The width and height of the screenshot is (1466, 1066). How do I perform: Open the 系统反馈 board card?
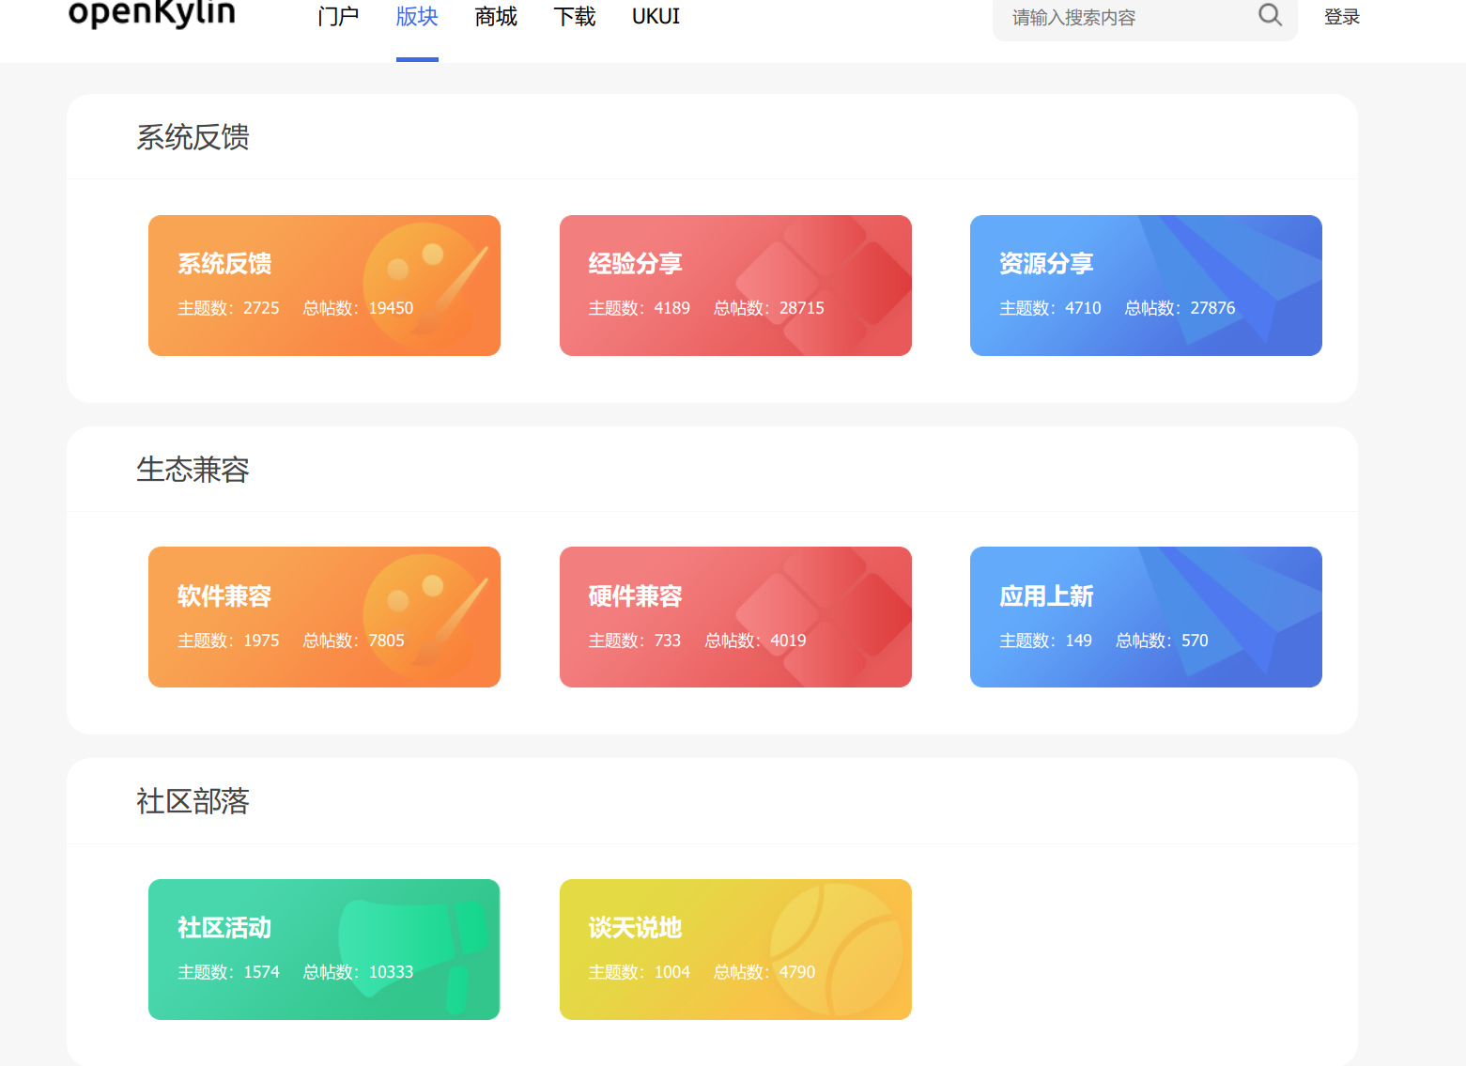[324, 285]
